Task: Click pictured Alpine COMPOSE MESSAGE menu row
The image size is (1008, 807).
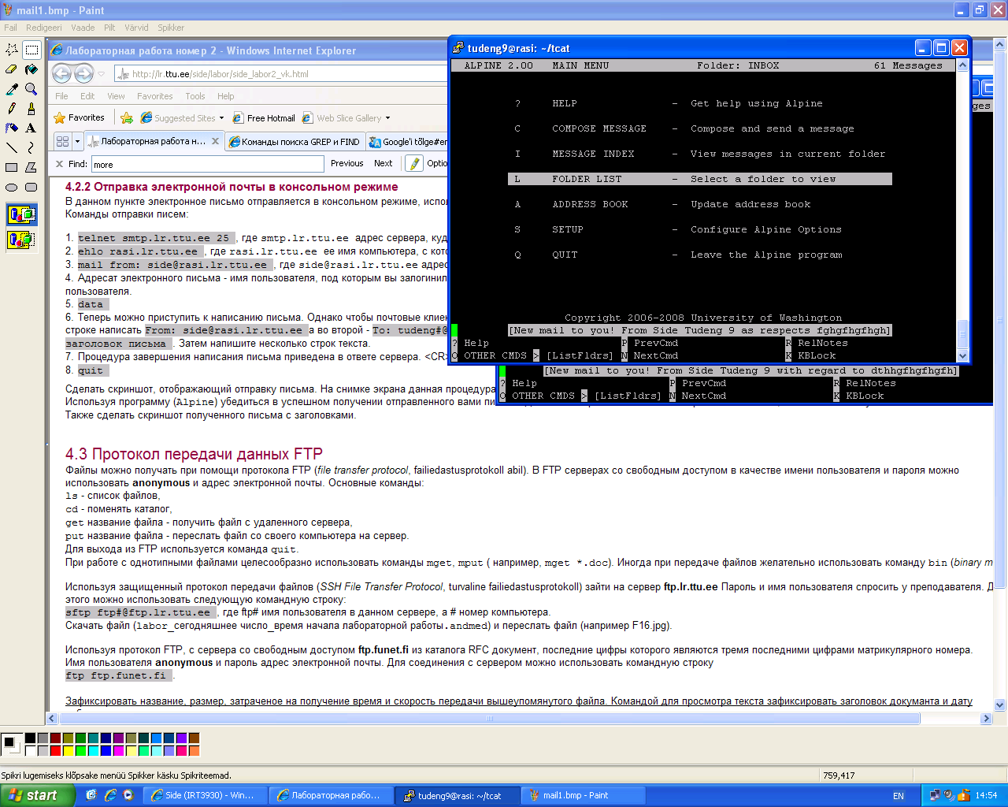Action: click(x=684, y=128)
